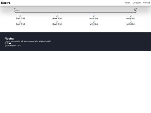
Task: Click the Lorem ipsum footer text
Action: tap(28, 41)
